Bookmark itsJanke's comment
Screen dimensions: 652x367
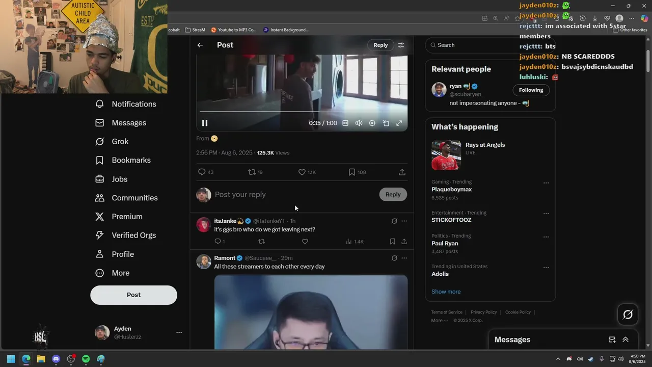pyautogui.click(x=392, y=242)
